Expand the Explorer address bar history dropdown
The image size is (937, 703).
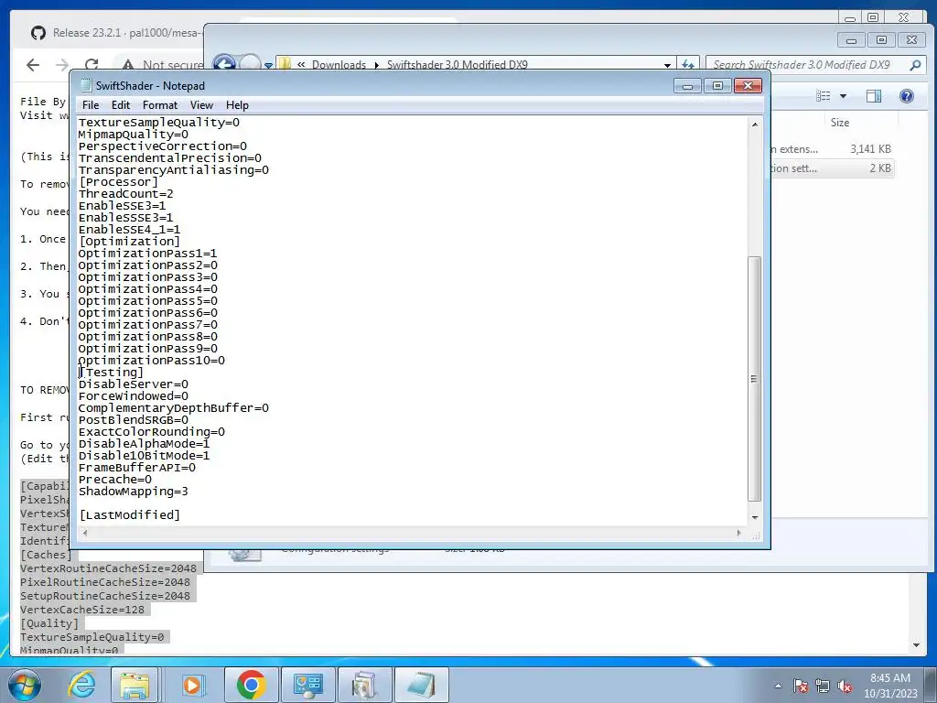pos(667,65)
